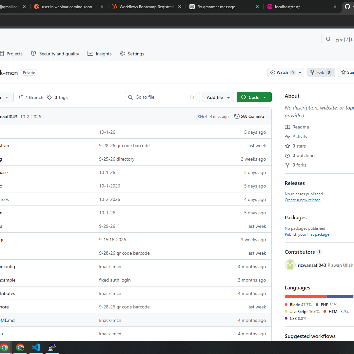This screenshot has width=354, height=354.
Task: Click the Blade 47.7% language entry
Action: pos(298,305)
